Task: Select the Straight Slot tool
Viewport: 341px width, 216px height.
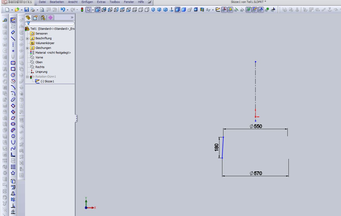Action: (x=13, y=124)
